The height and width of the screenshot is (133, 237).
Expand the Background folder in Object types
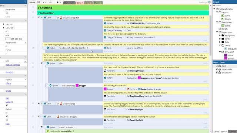pos(220,35)
